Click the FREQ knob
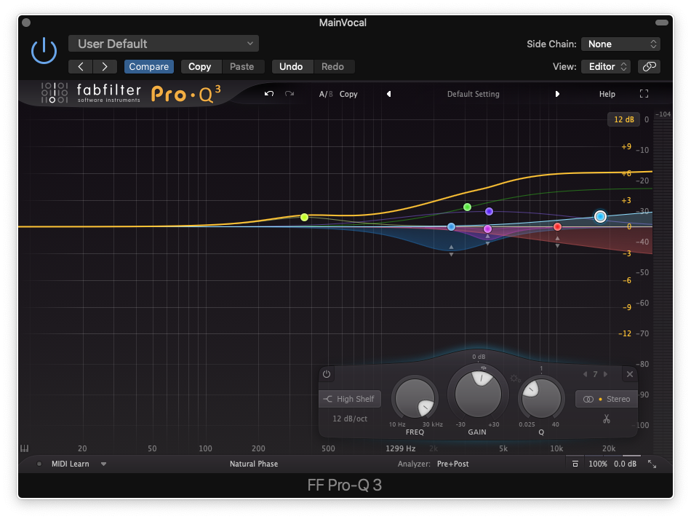 pos(415,398)
